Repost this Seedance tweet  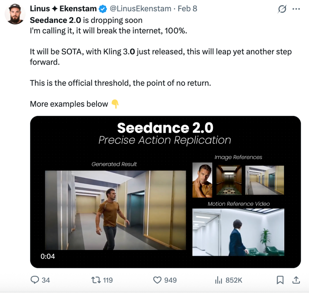(x=96, y=280)
